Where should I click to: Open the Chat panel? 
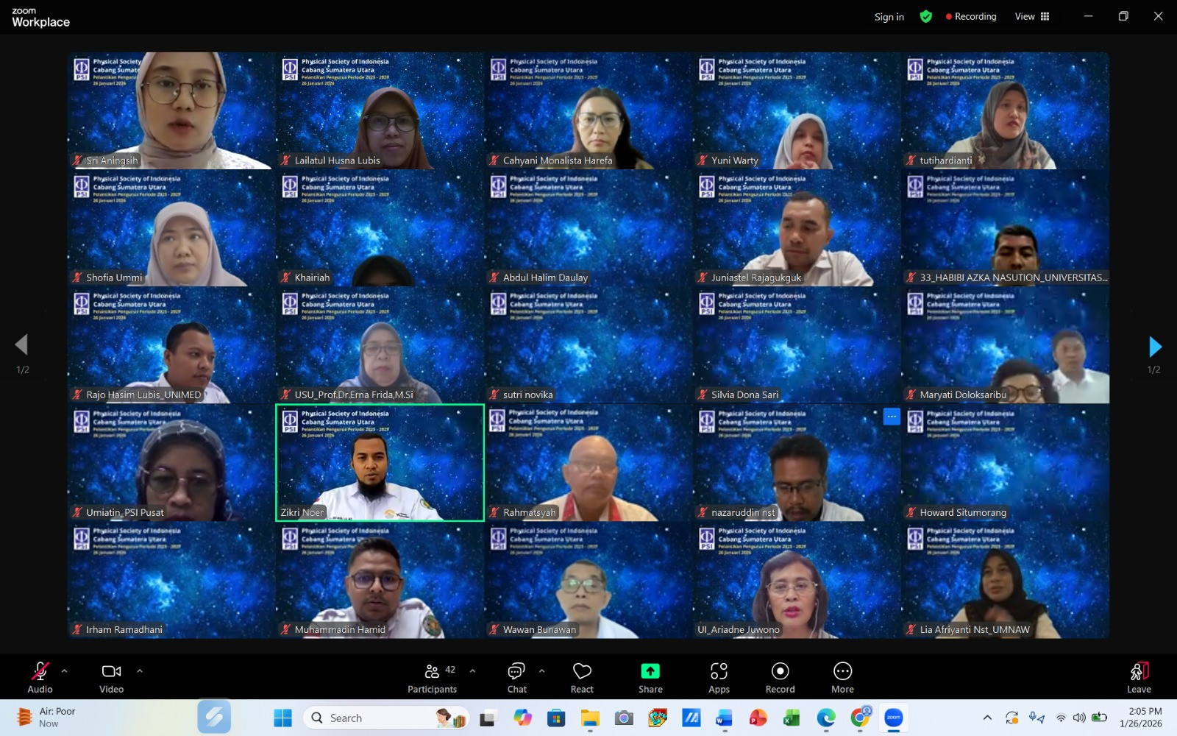[516, 676]
